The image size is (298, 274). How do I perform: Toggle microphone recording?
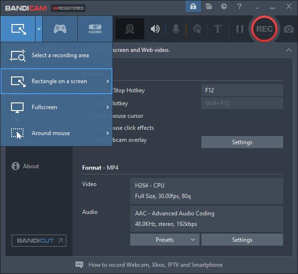[176, 29]
